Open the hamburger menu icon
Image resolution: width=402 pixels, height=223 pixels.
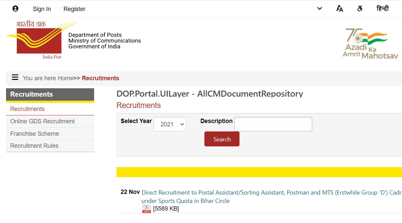coord(15,78)
